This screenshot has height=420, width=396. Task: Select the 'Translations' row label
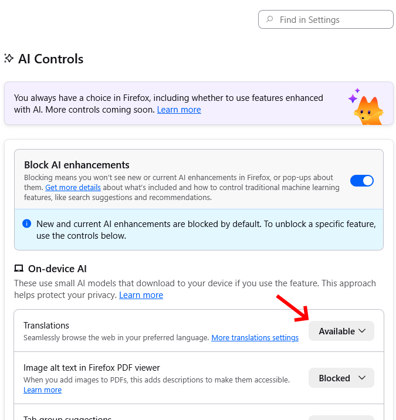[46, 326]
